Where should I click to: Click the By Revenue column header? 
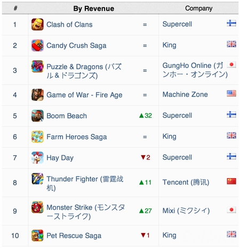[94, 9]
